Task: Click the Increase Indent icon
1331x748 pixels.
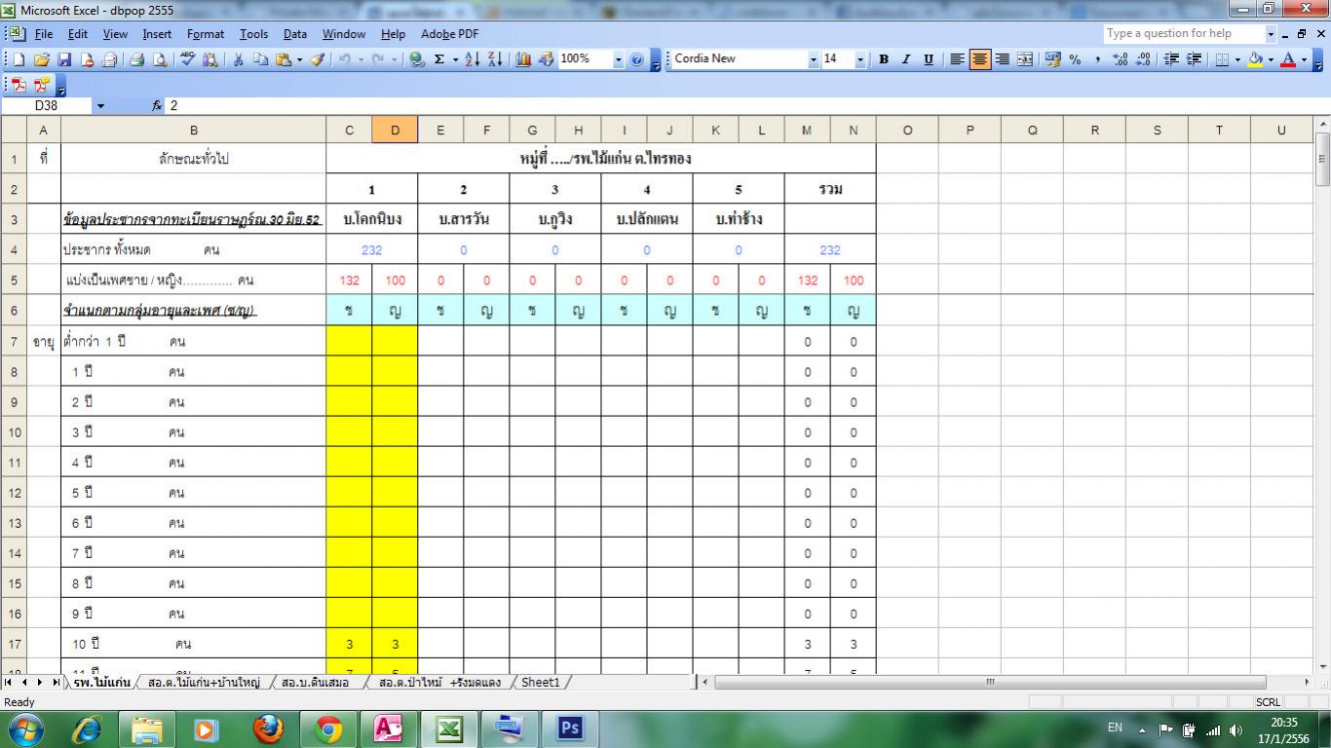Action: coord(1193,59)
